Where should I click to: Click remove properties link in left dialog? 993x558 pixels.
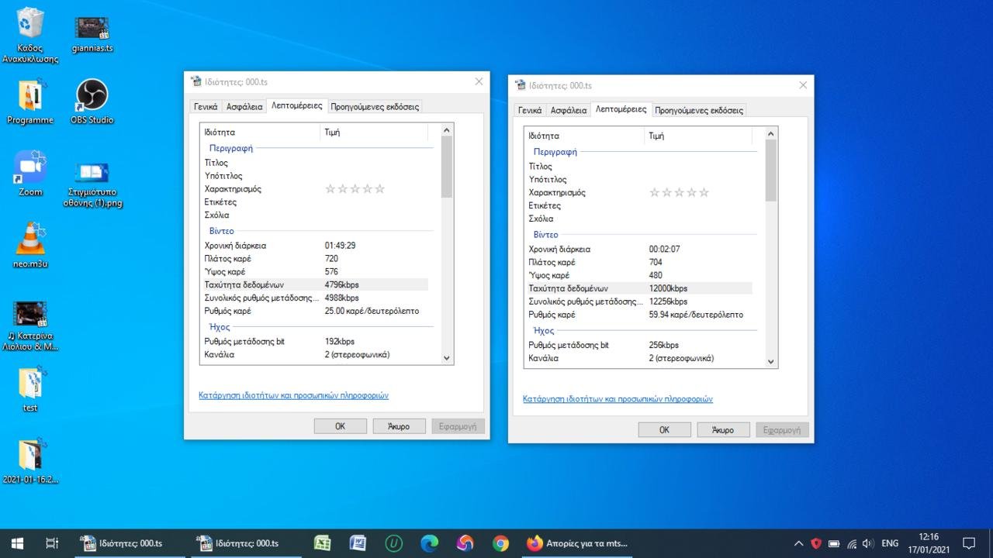(293, 395)
